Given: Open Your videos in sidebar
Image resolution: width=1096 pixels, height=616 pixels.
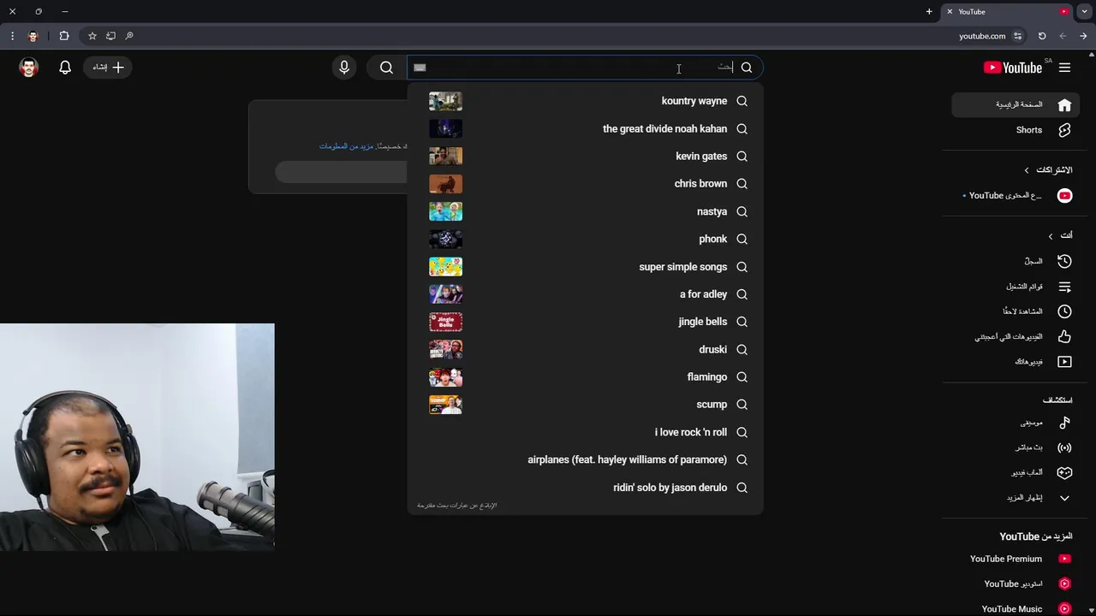Looking at the screenshot, I should (1016, 362).
